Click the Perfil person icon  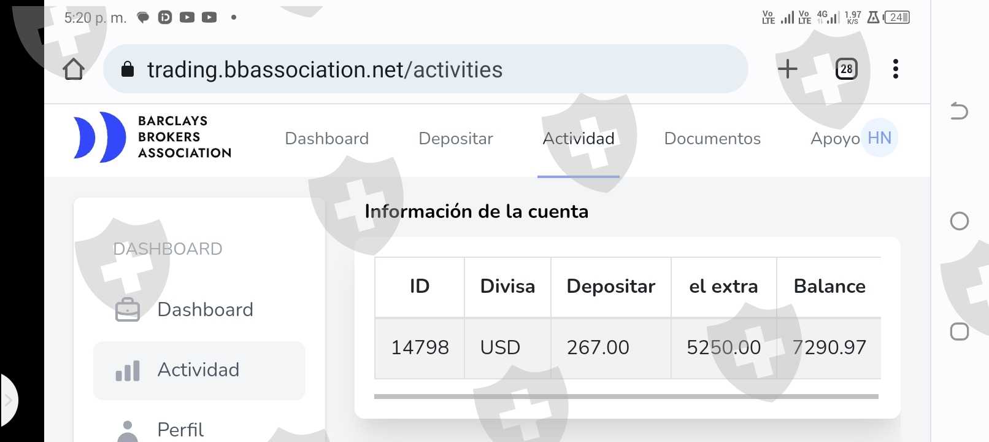[x=128, y=430]
